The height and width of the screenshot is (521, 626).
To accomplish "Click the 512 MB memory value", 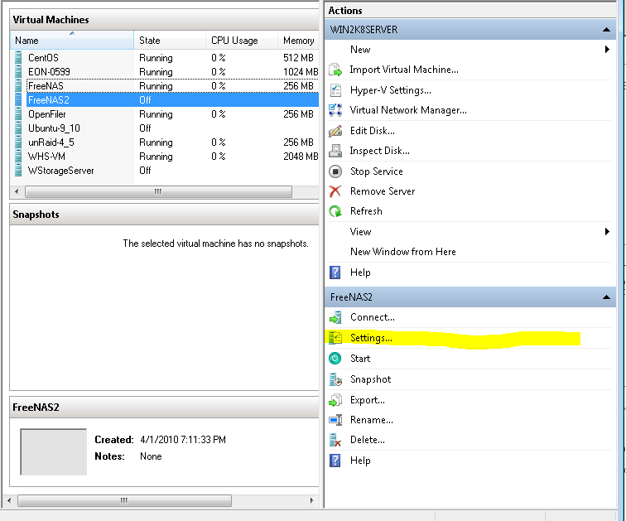I will [x=298, y=58].
